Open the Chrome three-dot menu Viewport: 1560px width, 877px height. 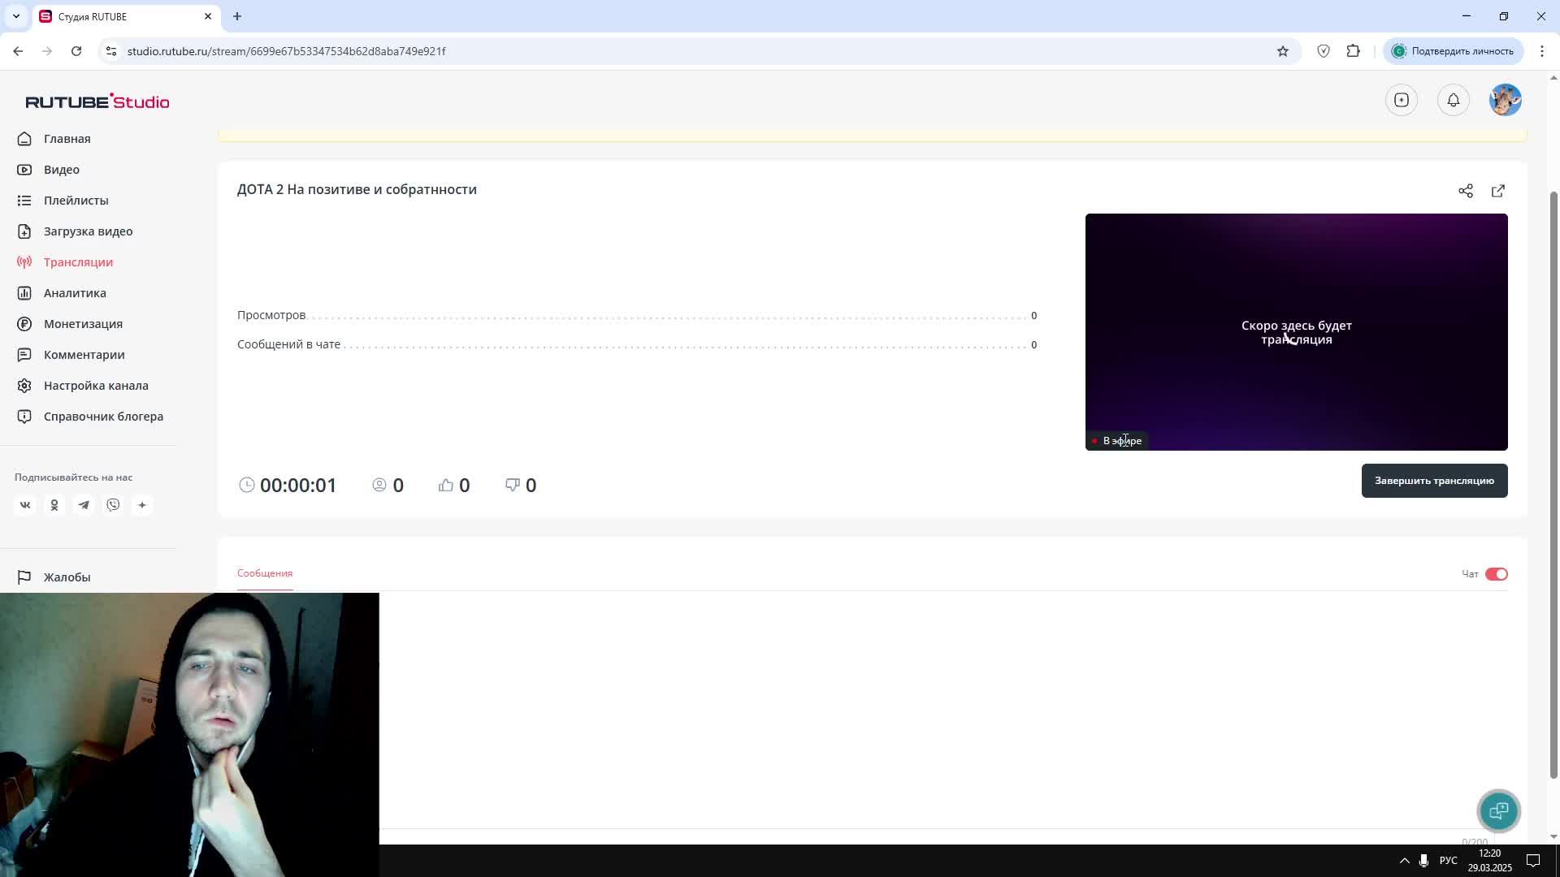(1541, 51)
